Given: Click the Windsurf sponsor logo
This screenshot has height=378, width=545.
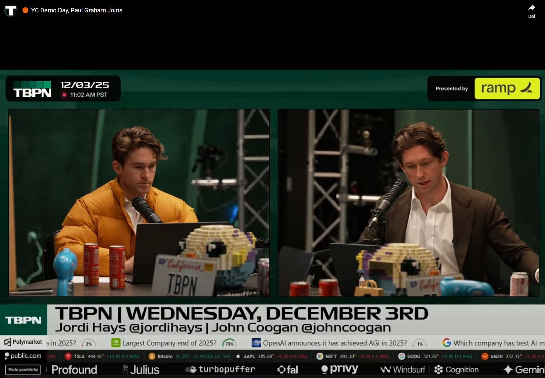Looking at the screenshot, I should [403, 369].
